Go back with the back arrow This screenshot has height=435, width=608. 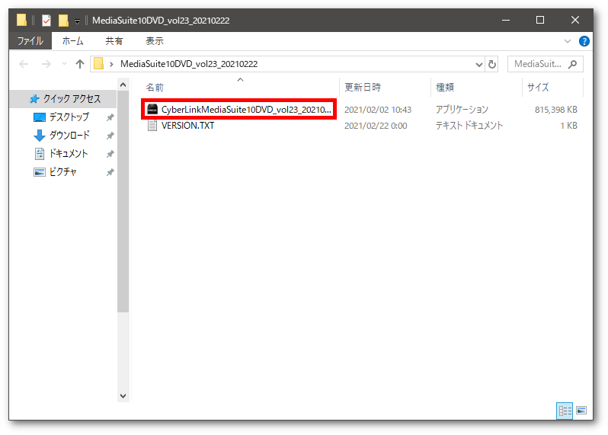(x=24, y=64)
